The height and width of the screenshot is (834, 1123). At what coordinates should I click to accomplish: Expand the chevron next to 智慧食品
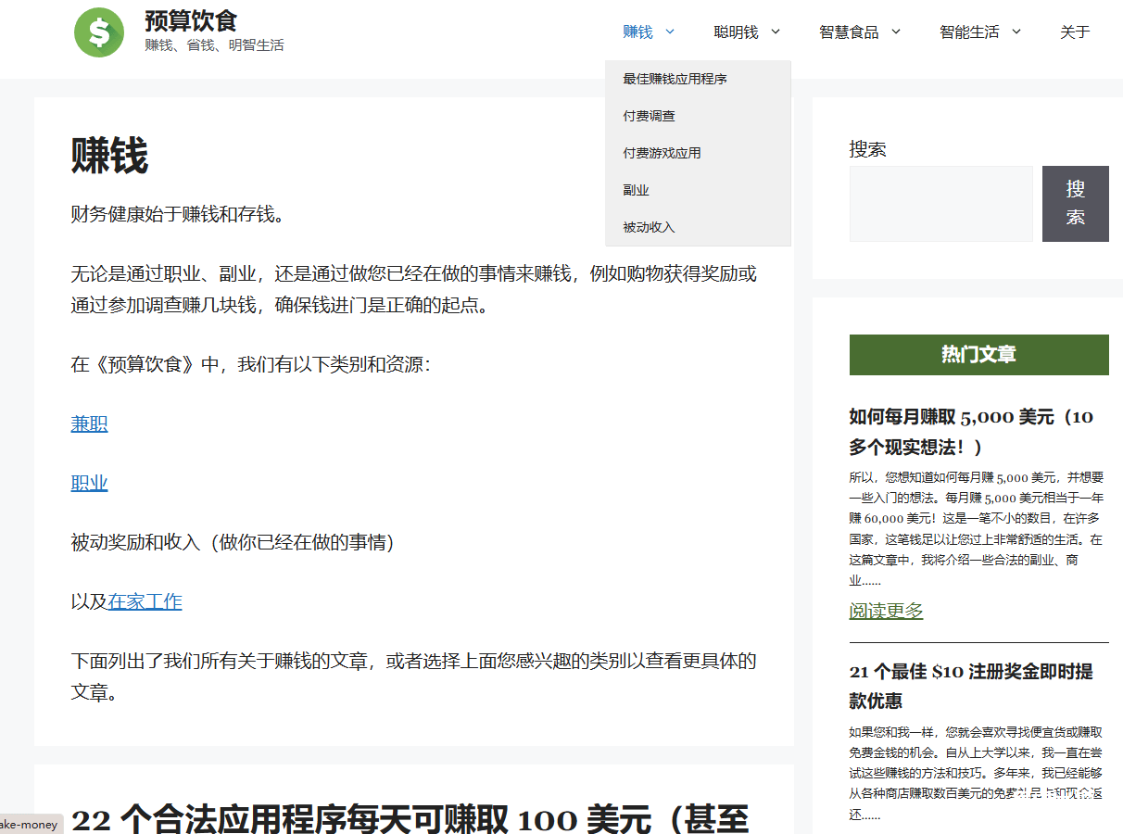tap(896, 32)
